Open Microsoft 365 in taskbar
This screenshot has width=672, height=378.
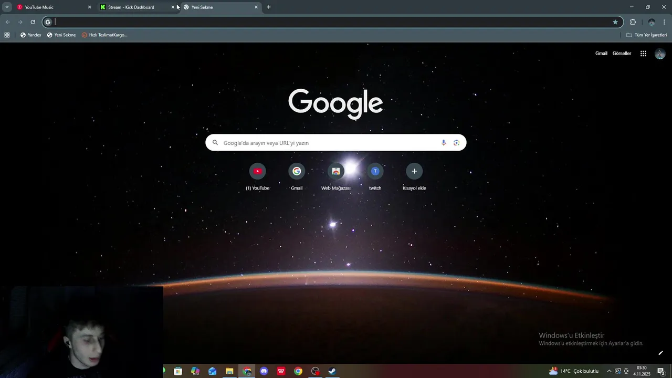[x=195, y=371]
